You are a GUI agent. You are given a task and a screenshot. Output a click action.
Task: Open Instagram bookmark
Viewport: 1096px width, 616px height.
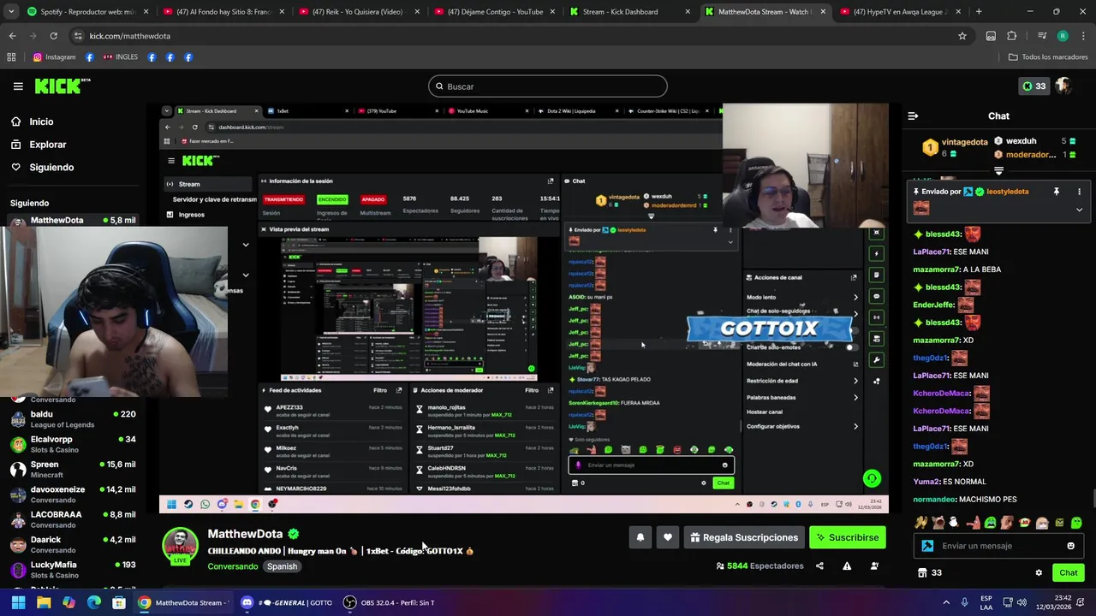(54, 57)
